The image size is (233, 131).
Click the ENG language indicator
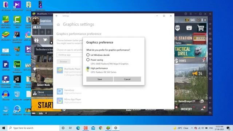point(211,128)
